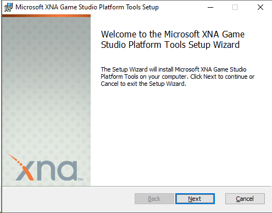This screenshot has height=213, width=272.
Task: Close the setup window
Action: click(x=260, y=7)
